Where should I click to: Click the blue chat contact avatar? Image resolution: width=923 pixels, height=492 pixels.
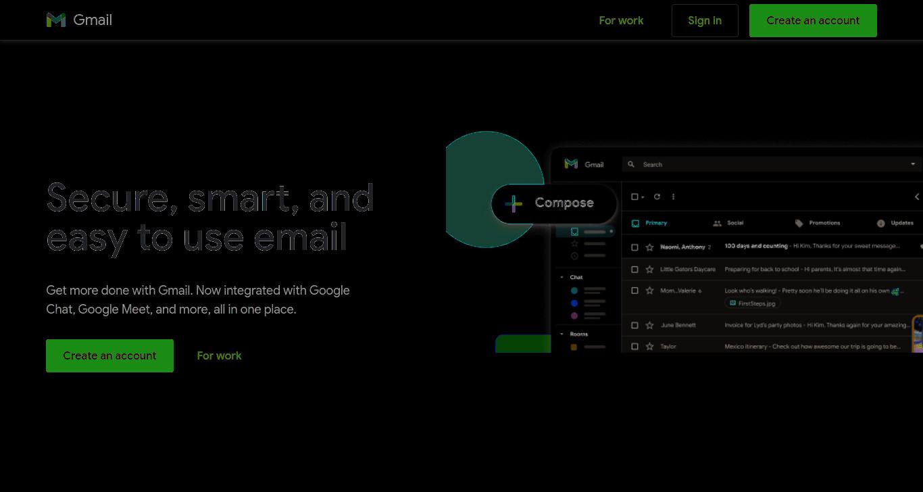pos(574,303)
